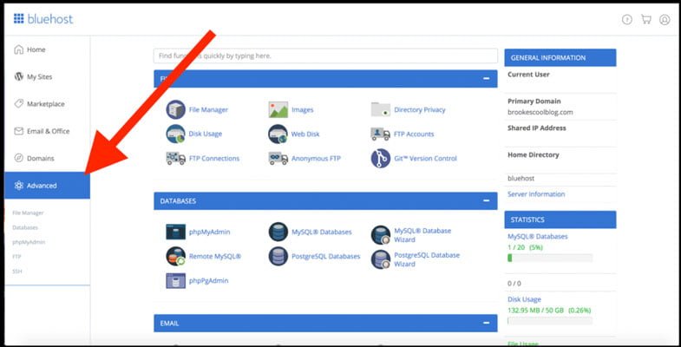The image size is (681, 347).
Task: Click the phpMyAdmin sub-link under Advanced
Action: 29,242
